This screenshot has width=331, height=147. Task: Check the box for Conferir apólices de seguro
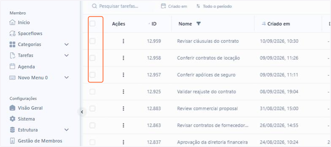point(92,75)
